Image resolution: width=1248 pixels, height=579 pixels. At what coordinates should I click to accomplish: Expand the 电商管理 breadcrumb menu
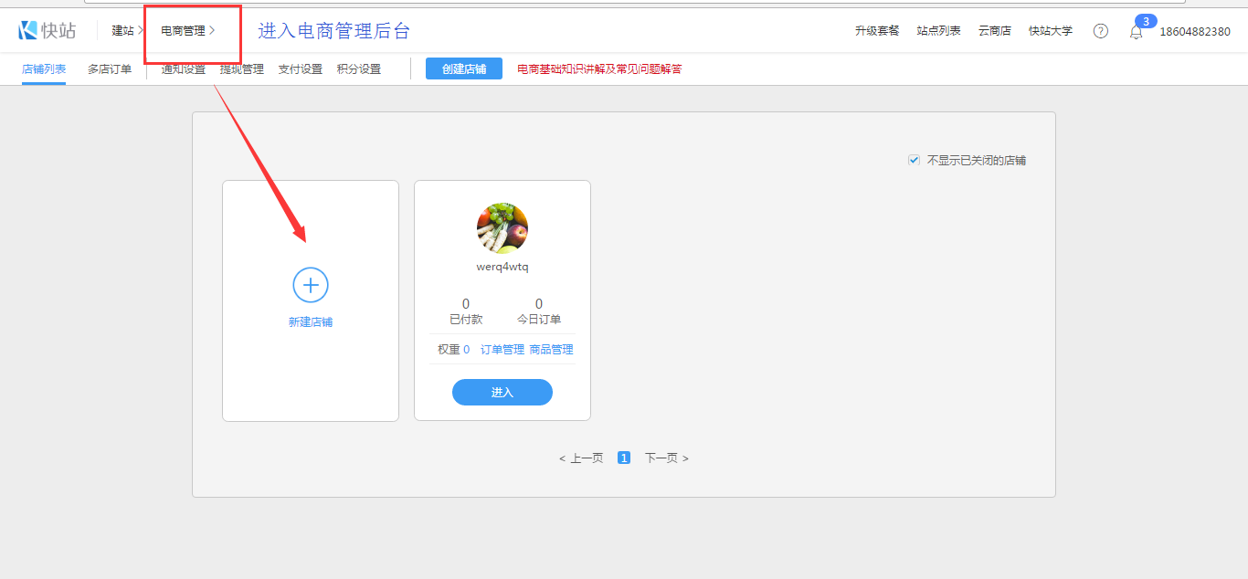coord(187,31)
